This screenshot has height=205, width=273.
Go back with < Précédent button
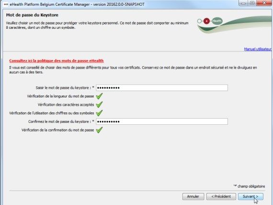(221, 196)
